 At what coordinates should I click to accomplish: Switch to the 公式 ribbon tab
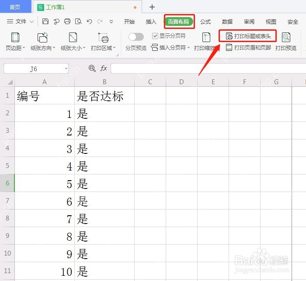tap(205, 21)
